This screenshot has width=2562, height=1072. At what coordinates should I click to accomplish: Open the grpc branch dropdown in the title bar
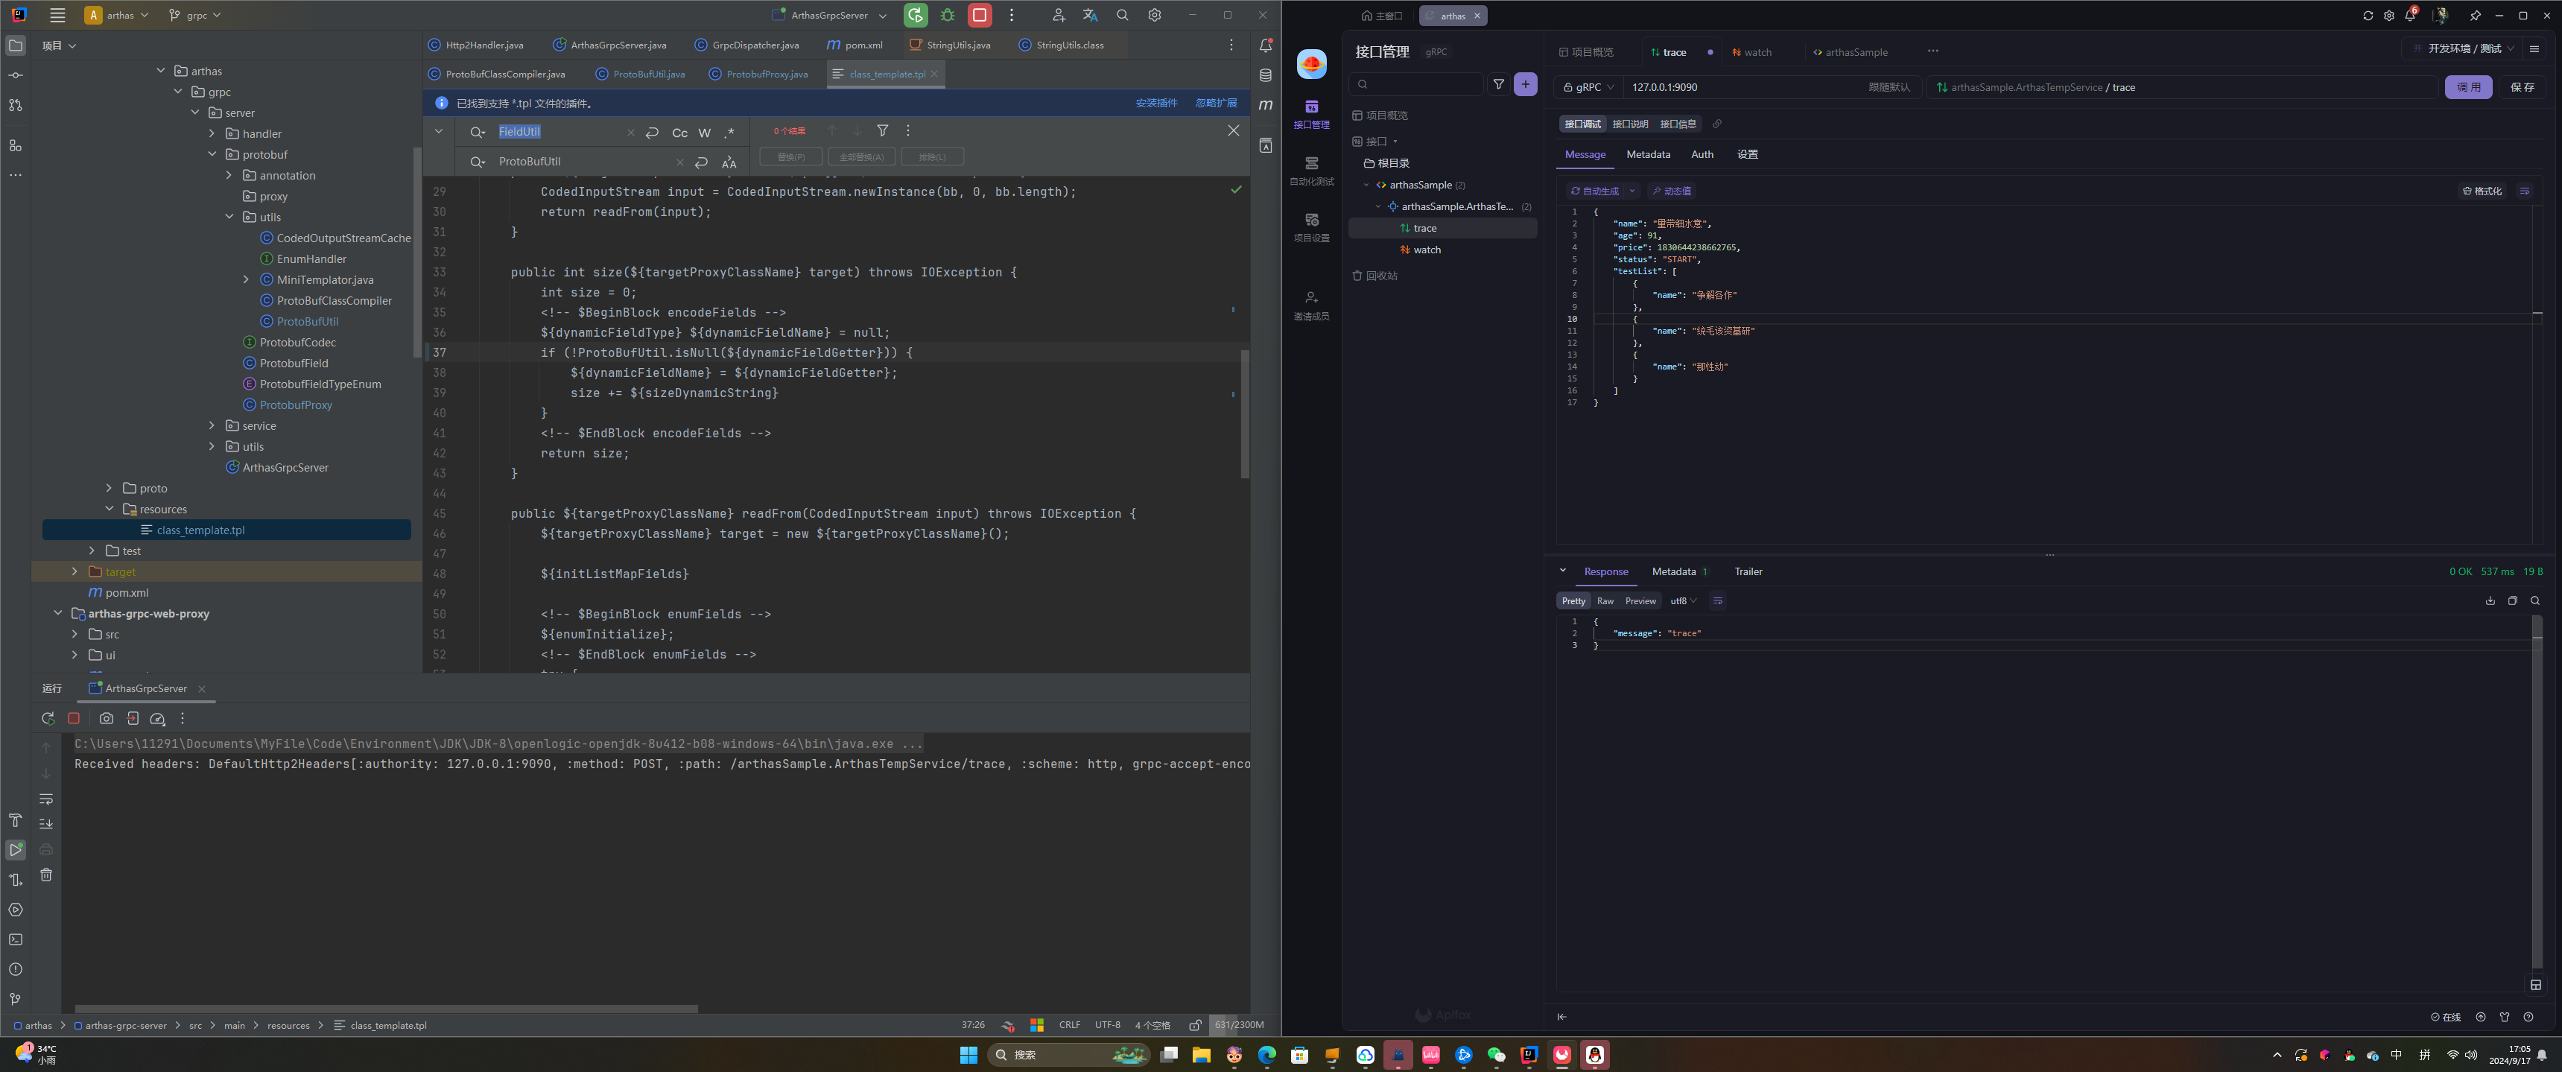coord(195,15)
